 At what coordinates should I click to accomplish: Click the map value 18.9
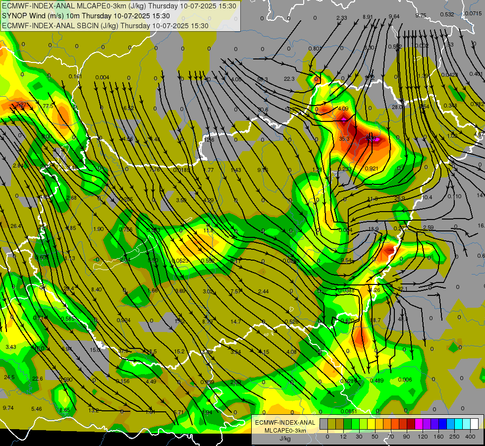click(x=374, y=229)
